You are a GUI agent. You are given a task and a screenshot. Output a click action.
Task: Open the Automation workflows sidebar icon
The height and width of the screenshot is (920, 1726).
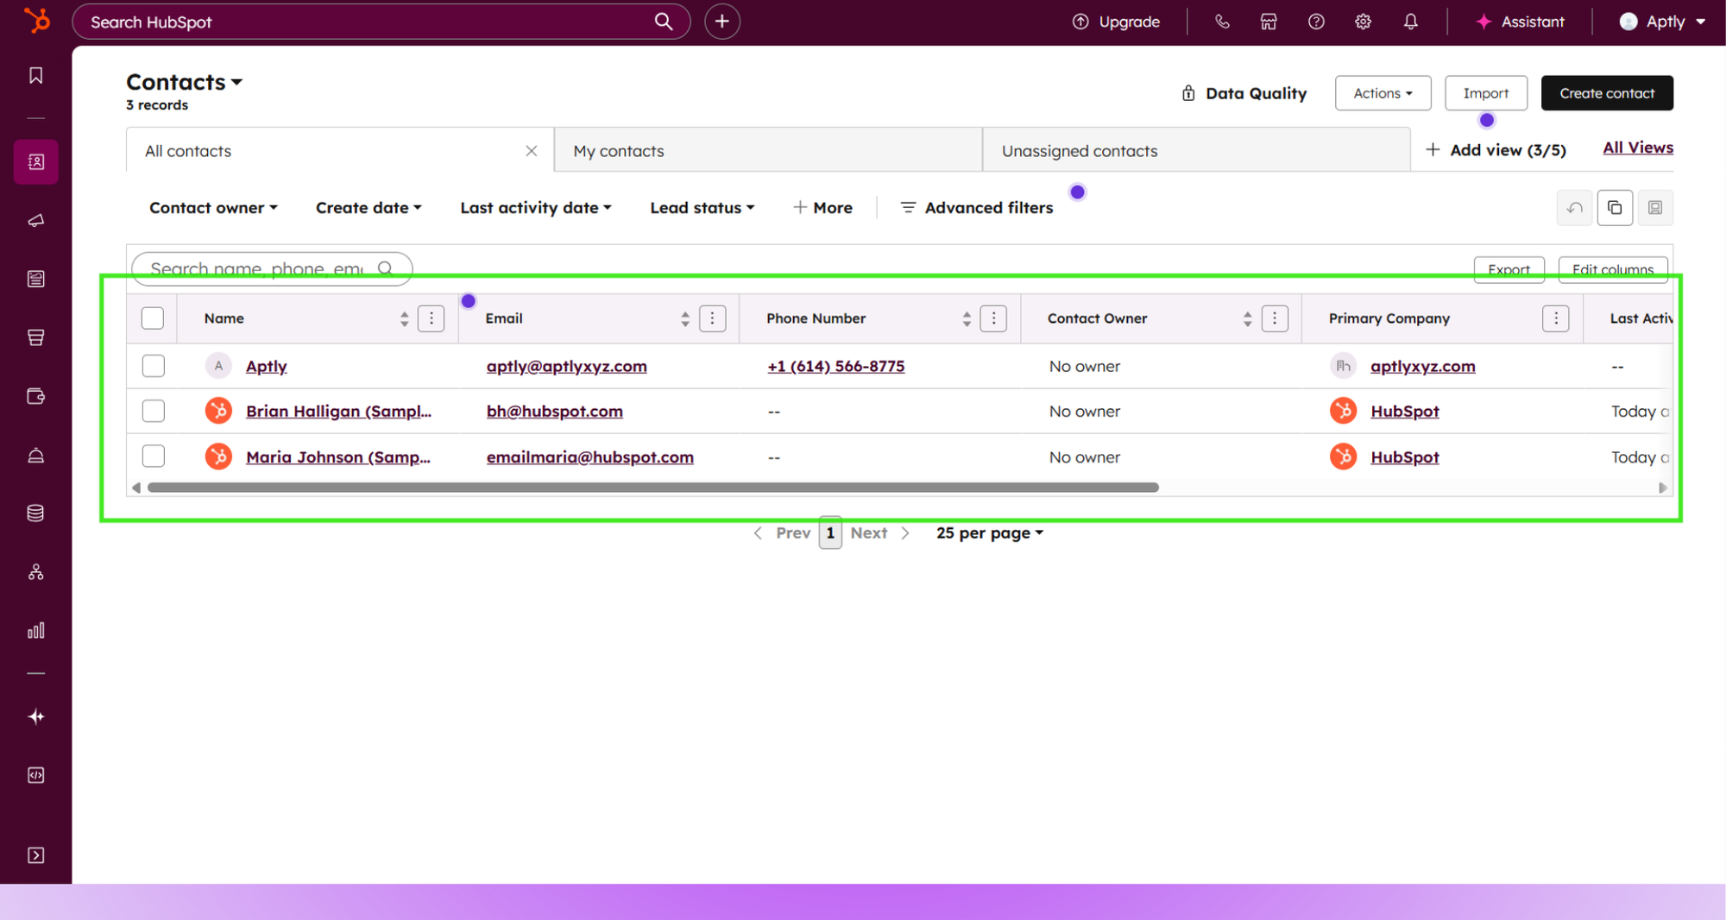36,572
